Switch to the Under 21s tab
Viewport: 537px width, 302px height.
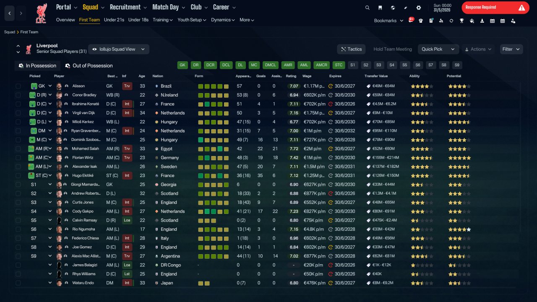114,20
